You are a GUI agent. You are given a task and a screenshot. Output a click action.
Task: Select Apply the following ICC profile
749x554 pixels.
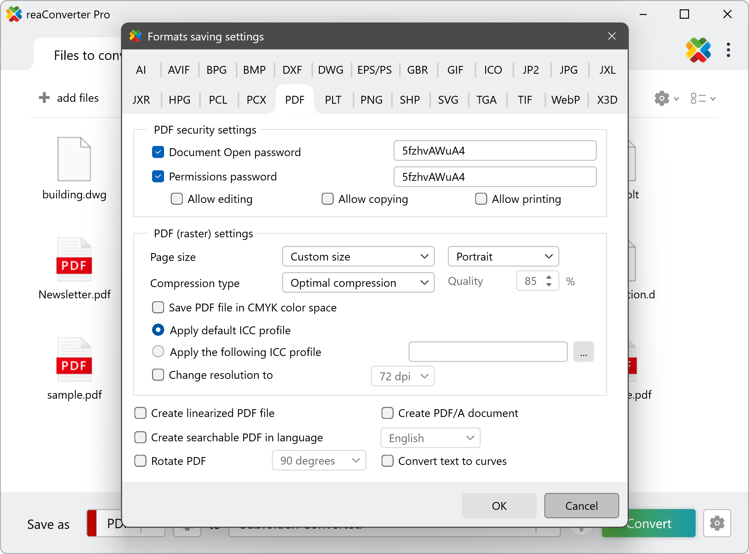[158, 351]
